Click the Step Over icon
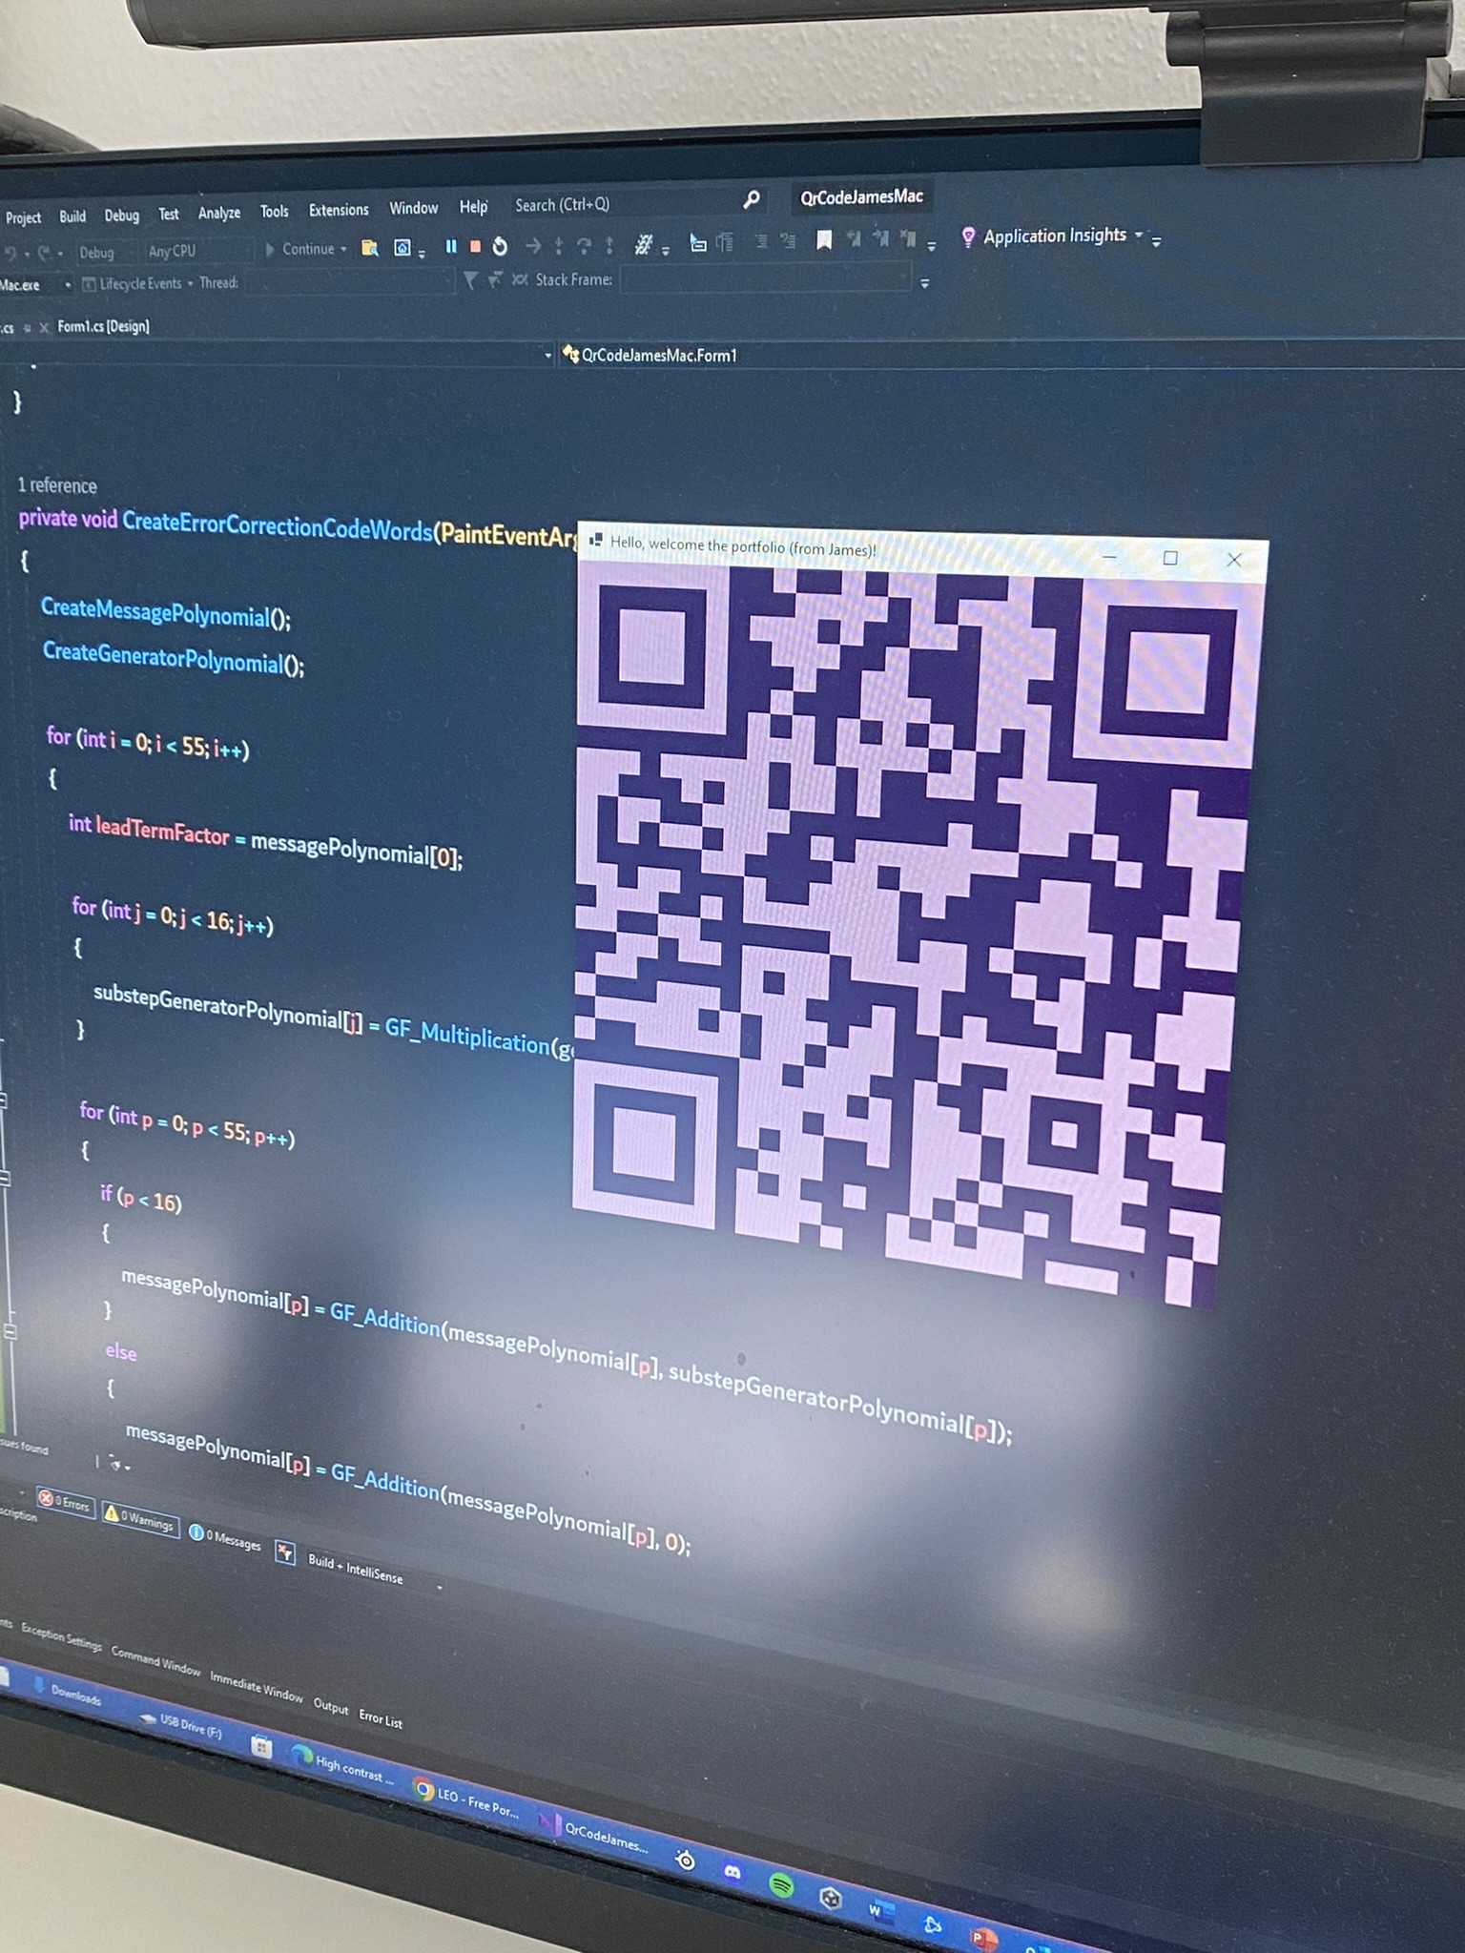 (584, 246)
